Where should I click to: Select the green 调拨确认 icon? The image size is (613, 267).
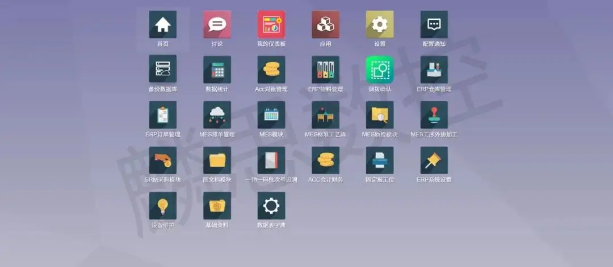[380, 70]
